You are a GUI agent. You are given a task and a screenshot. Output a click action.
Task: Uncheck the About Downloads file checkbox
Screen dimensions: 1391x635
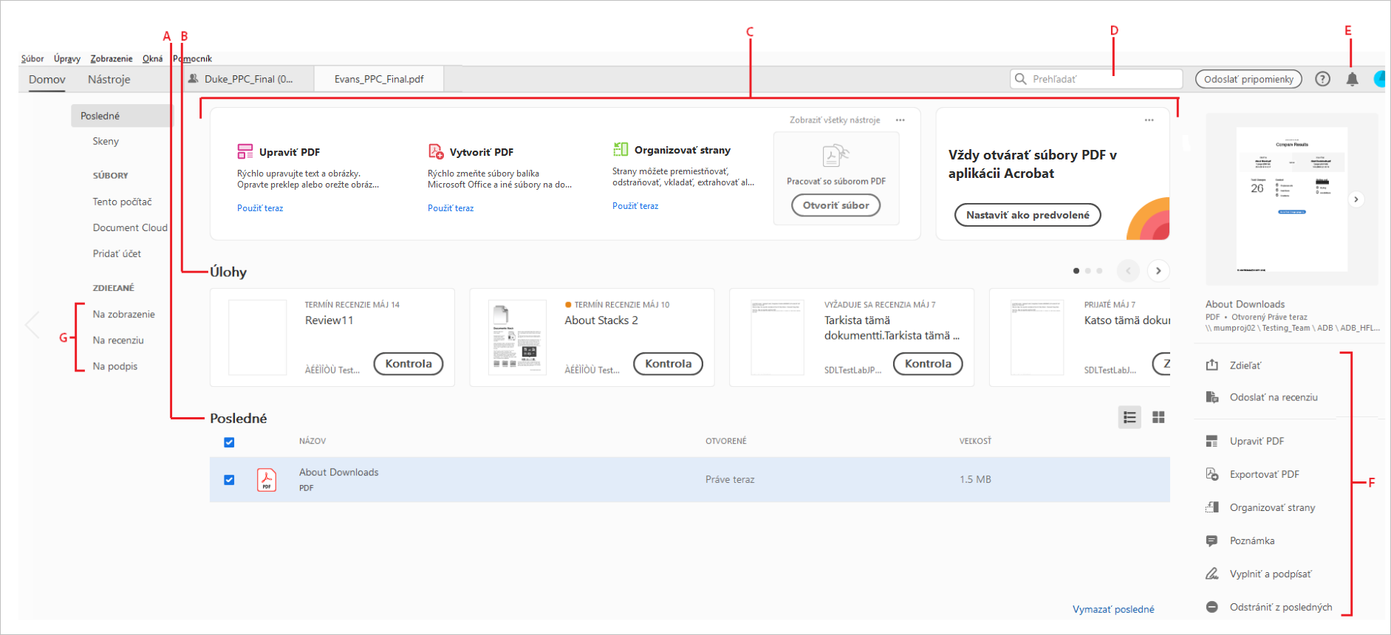point(229,479)
